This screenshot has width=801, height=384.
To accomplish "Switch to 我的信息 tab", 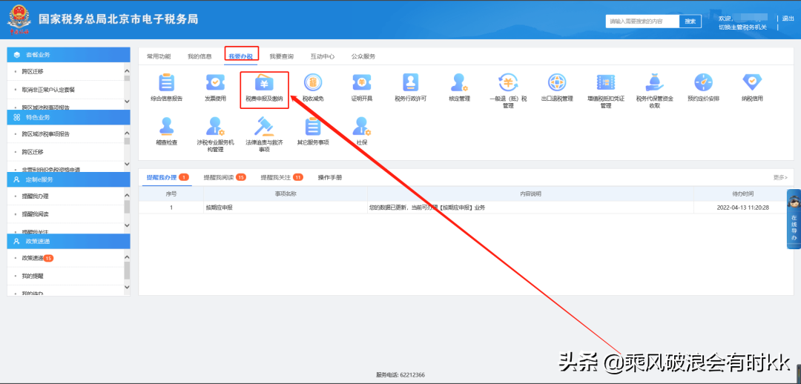I will (x=200, y=56).
